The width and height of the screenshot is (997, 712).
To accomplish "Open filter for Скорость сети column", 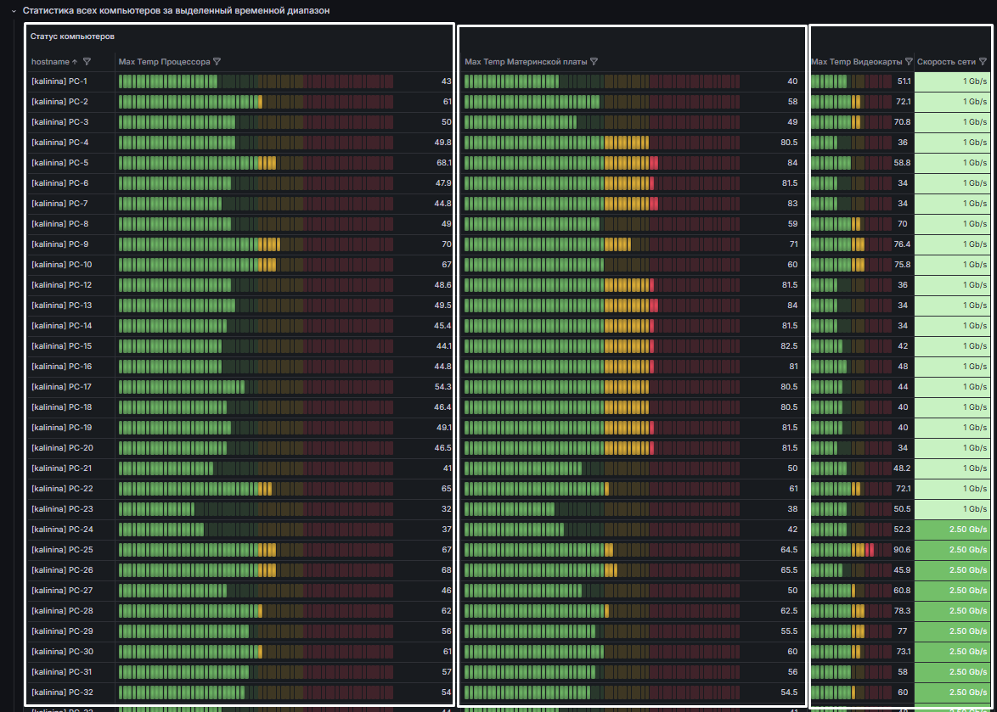I will pyautogui.click(x=983, y=62).
